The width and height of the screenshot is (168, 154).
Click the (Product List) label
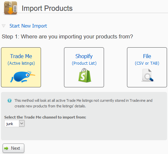pyautogui.click(x=84, y=63)
